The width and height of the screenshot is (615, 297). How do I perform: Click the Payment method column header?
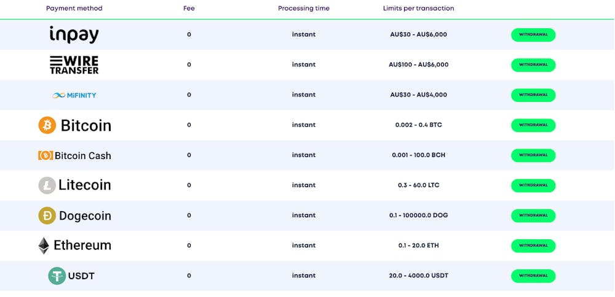click(x=74, y=8)
